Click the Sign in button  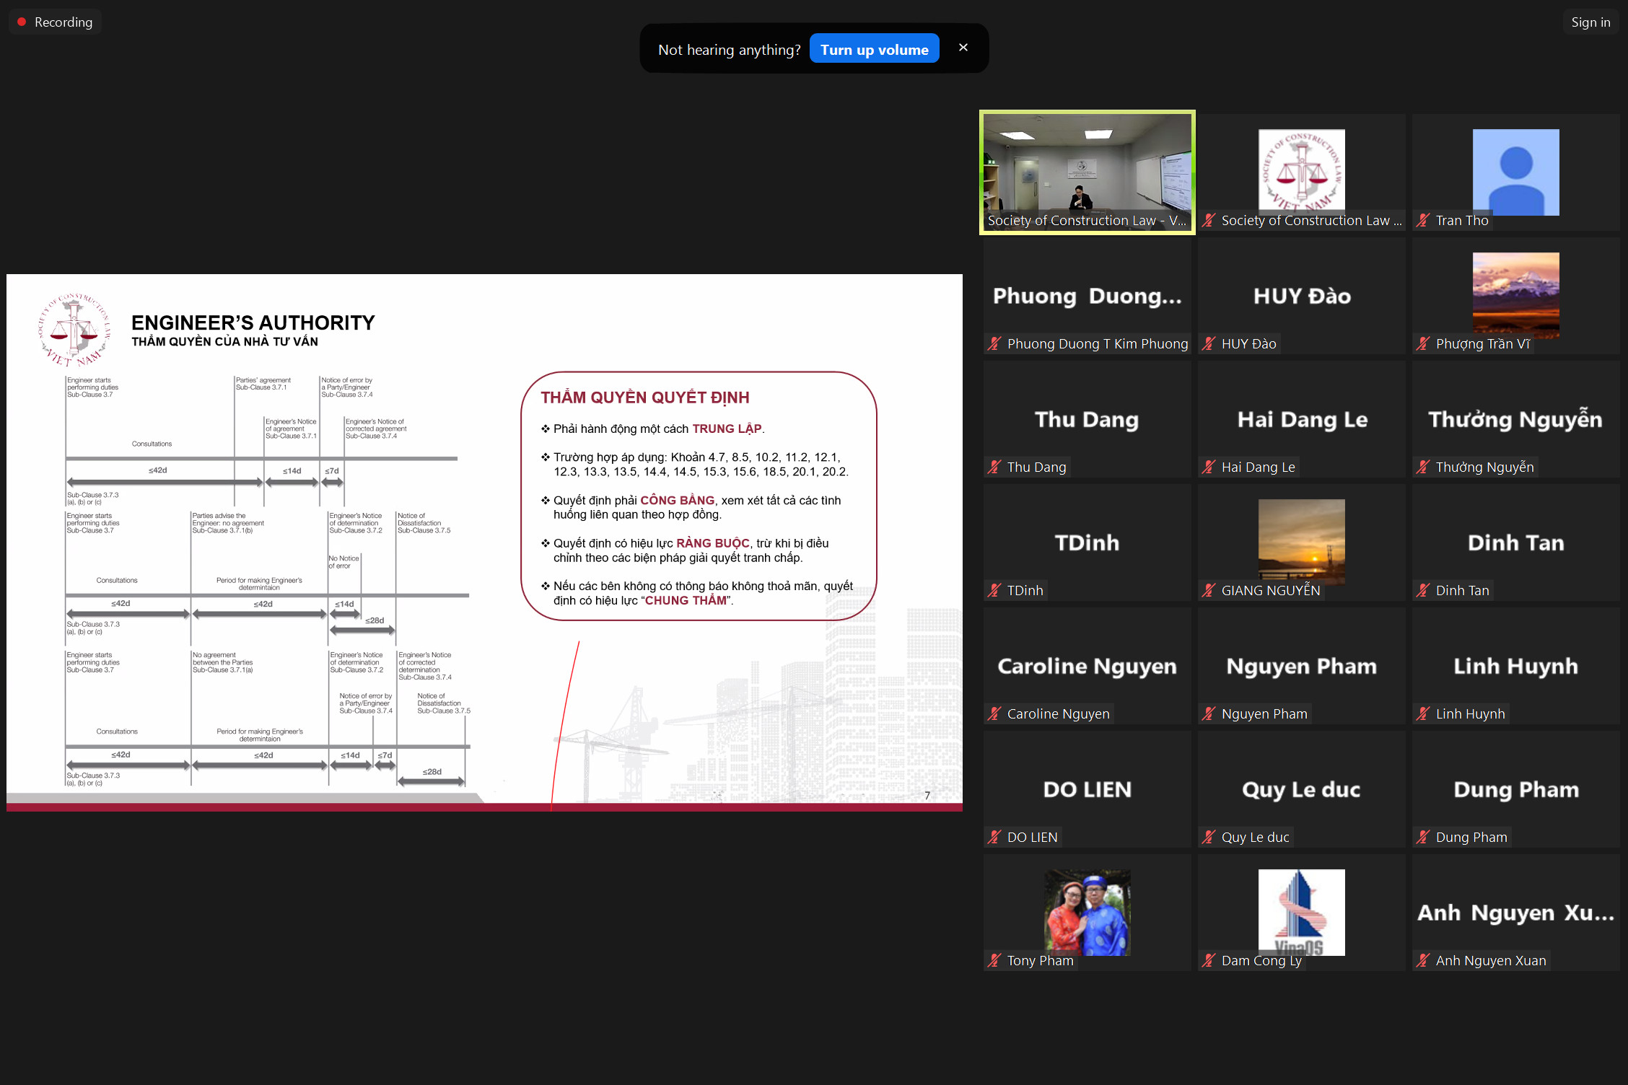click(1590, 22)
